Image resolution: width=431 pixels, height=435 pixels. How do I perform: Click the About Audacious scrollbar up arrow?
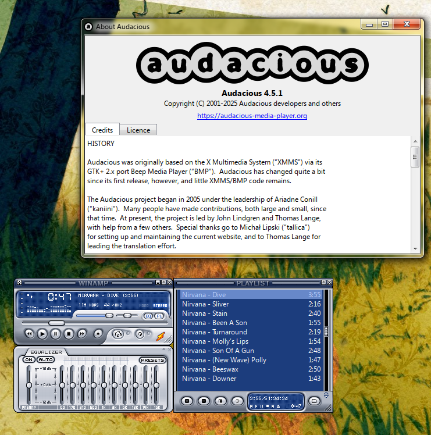tap(415, 141)
